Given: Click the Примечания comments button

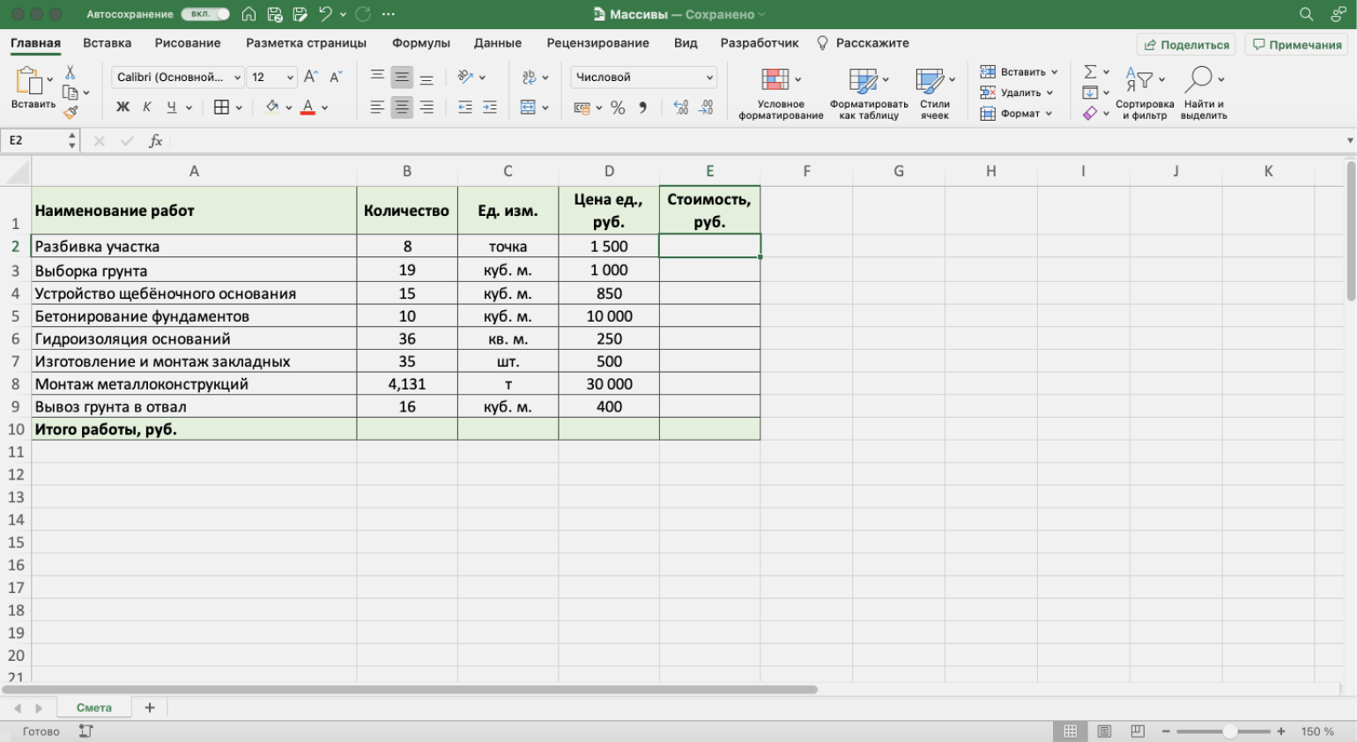Looking at the screenshot, I should (x=1296, y=45).
